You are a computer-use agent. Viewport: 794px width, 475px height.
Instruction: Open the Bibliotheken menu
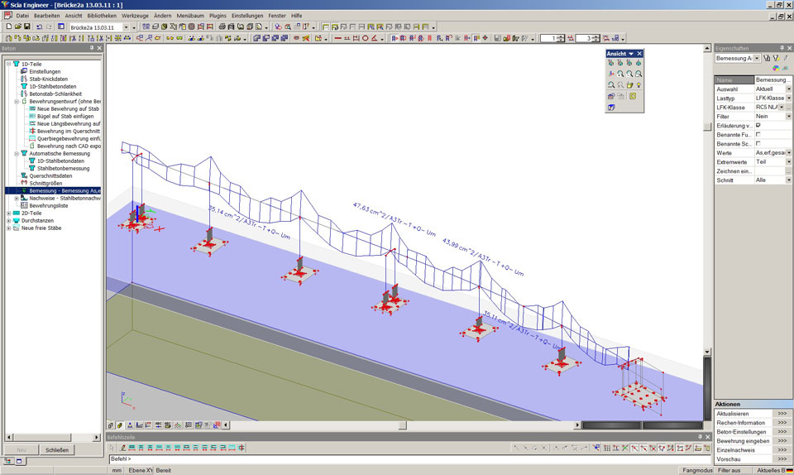(x=102, y=16)
